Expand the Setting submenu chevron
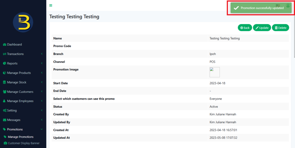Screen dimensions: 295x148 (x=42, y=111)
